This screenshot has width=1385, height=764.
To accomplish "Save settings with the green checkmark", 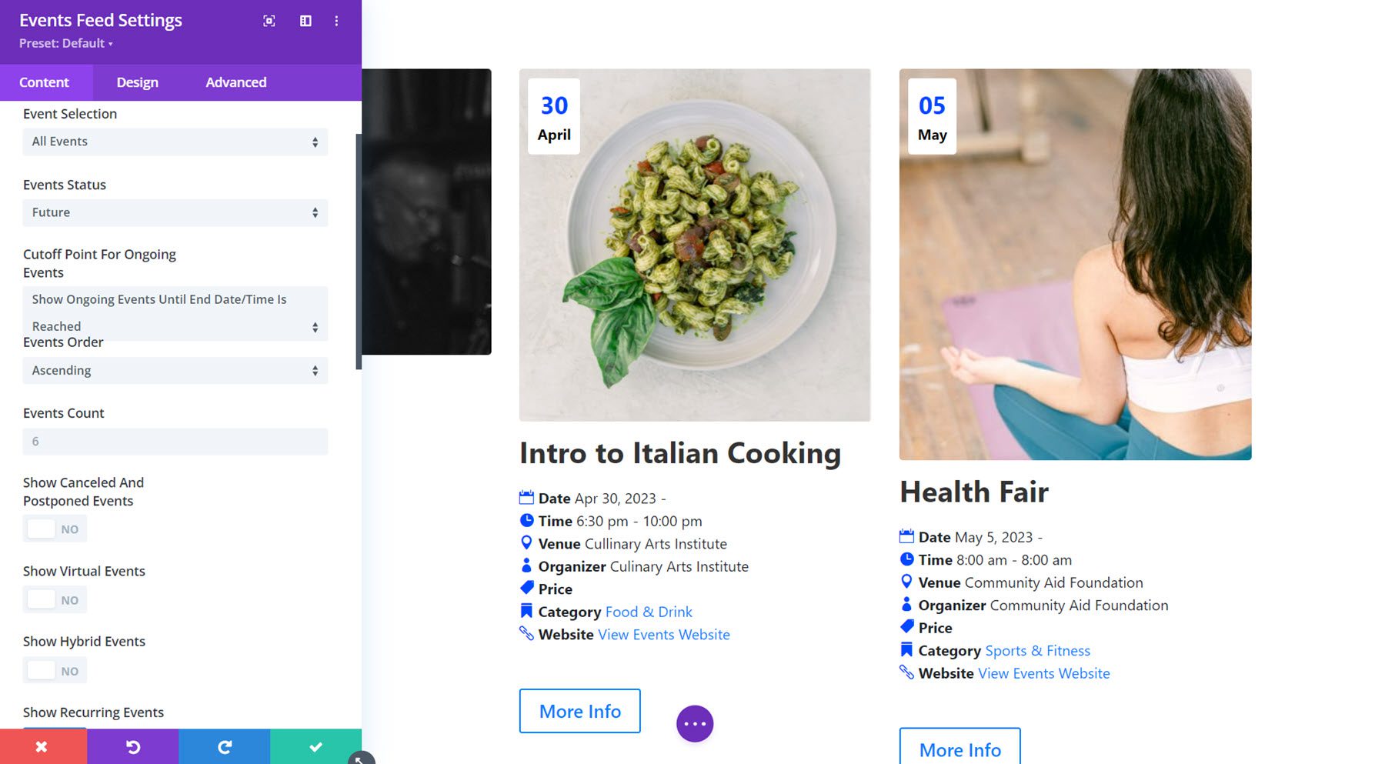I will 315,746.
